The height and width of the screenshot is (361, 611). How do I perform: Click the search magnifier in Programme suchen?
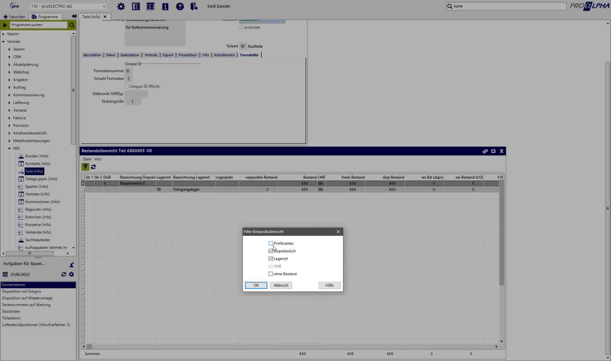72,25
